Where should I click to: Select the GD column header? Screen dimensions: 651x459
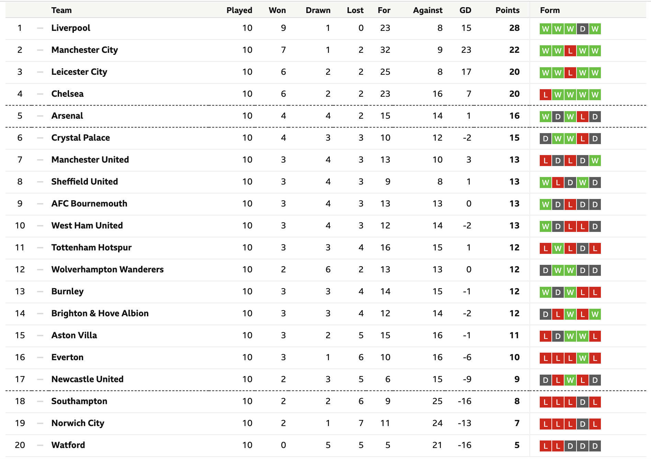(x=465, y=10)
